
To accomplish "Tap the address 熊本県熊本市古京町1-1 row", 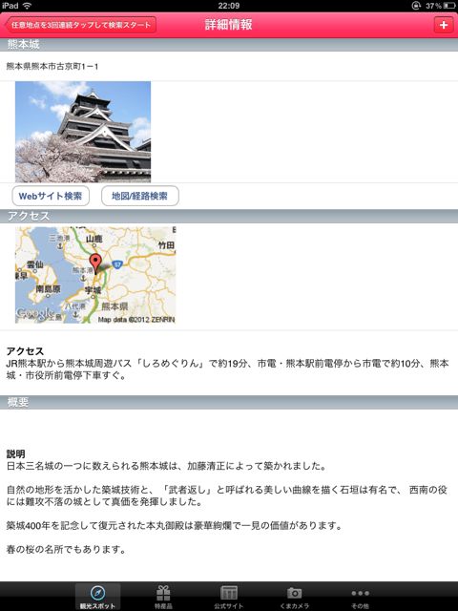I will coord(229,66).
